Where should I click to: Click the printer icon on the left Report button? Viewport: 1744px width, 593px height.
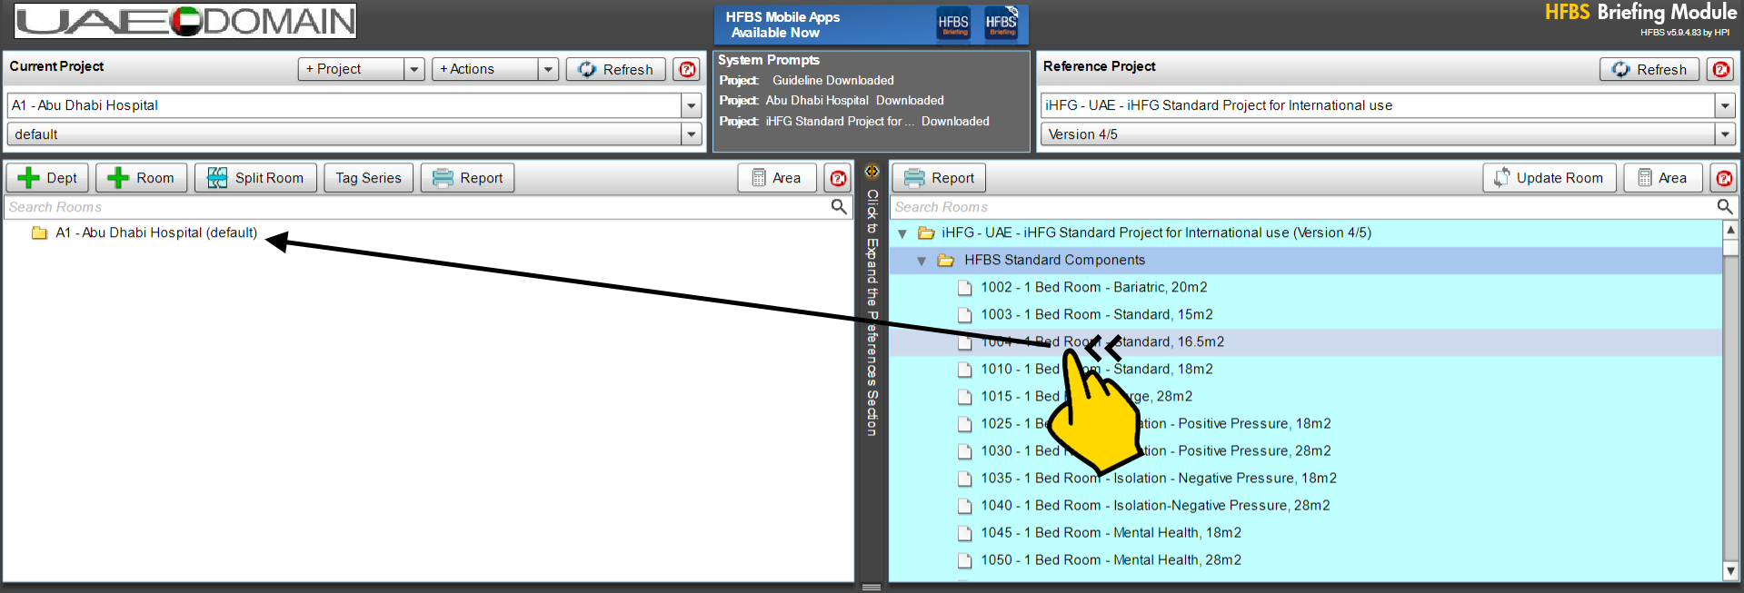coord(443,178)
